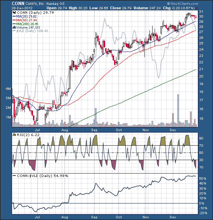Click the High 30.20 value
This screenshot has height=220, width=213.
78,8
